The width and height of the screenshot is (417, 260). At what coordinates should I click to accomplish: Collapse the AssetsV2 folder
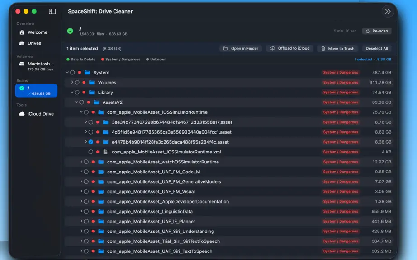(76, 102)
